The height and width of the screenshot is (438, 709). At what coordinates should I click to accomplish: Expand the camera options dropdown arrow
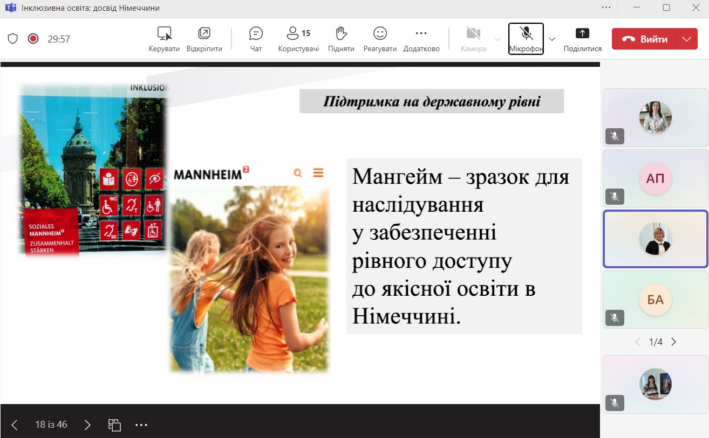pos(497,39)
